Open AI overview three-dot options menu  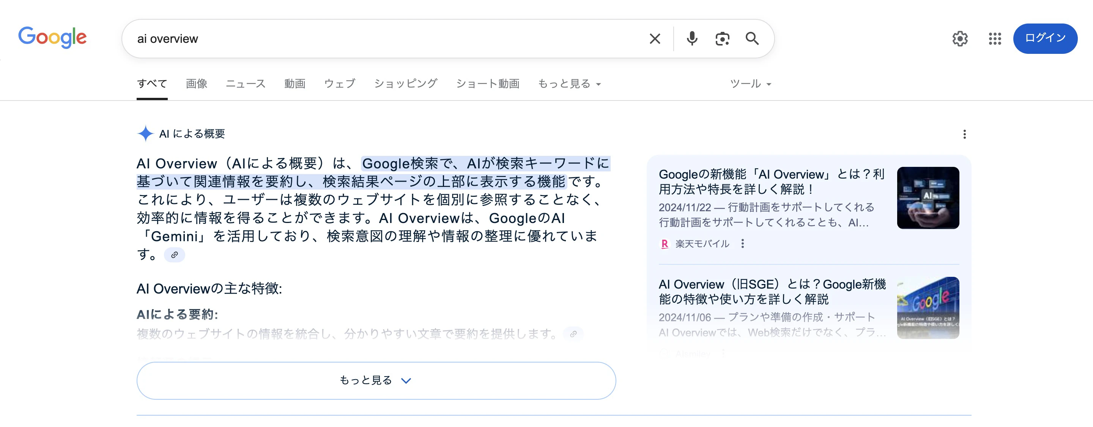tap(964, 134)
